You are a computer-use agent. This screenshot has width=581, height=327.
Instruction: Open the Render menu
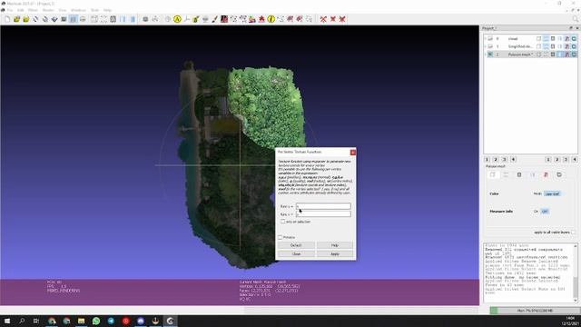click(x=48, y=10)
